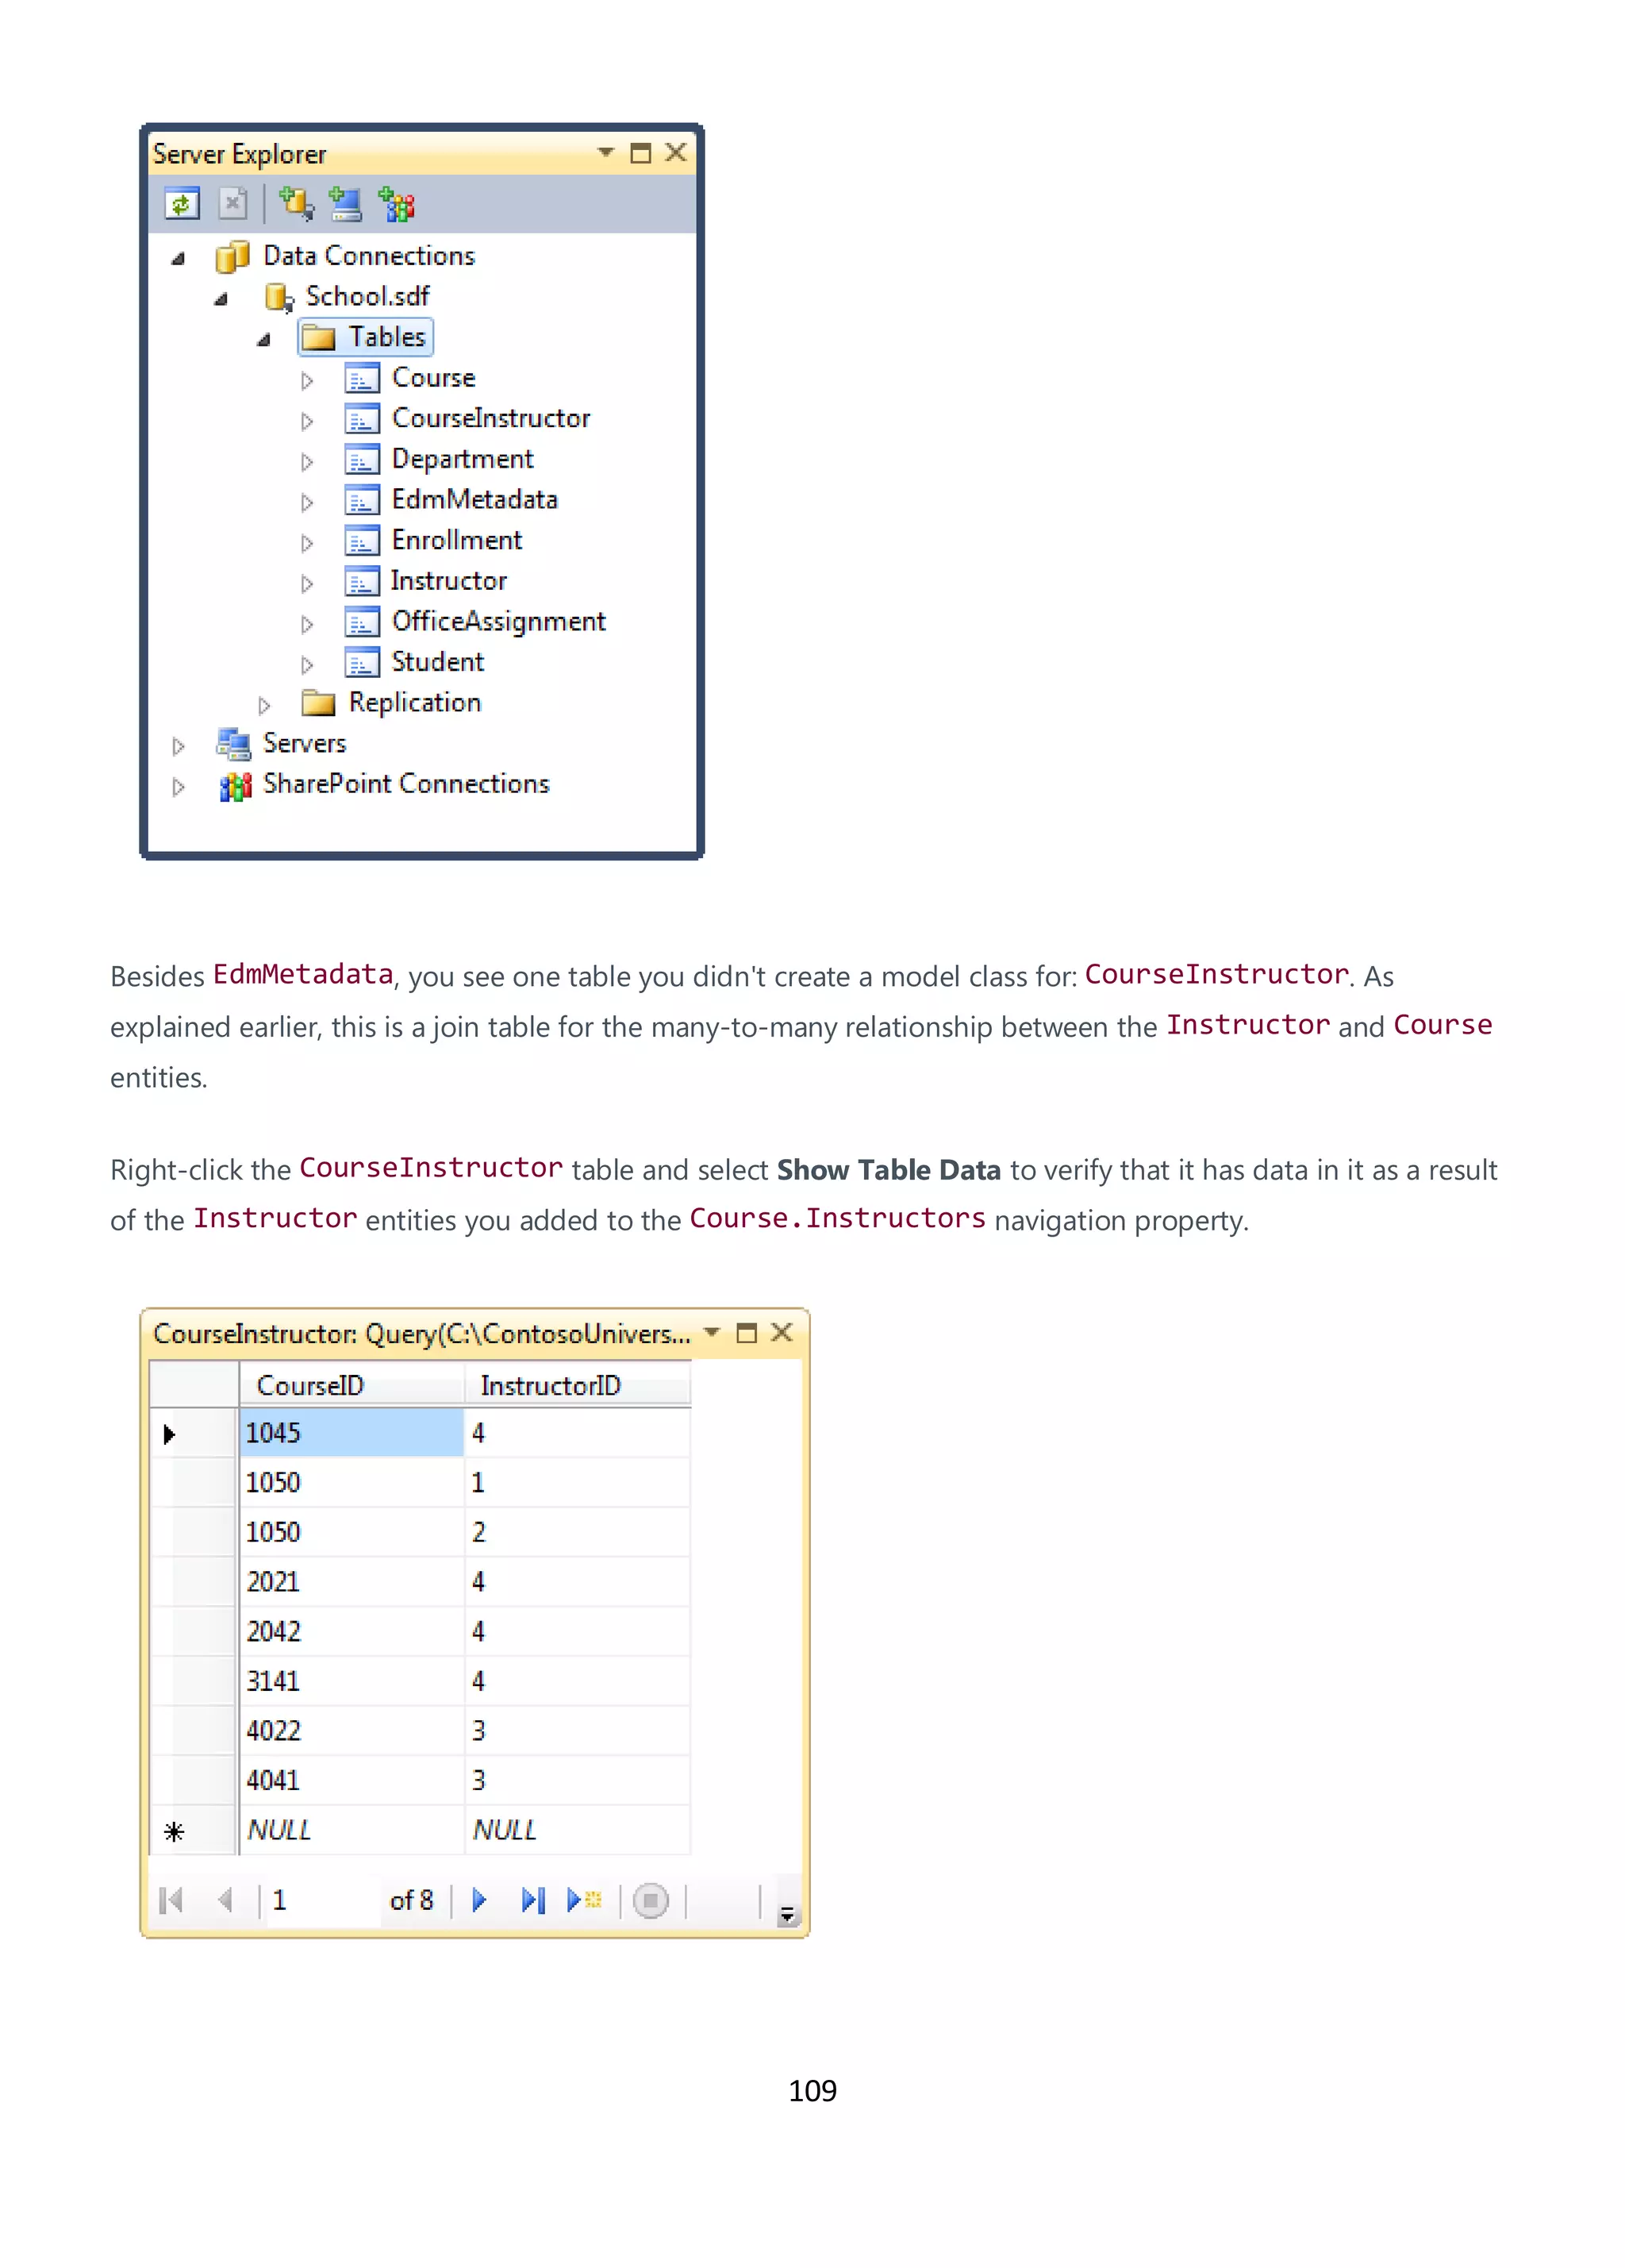Select the EdmMetadata table
The height and width of the screenshot is (2268, 1625).
(474, 499)
